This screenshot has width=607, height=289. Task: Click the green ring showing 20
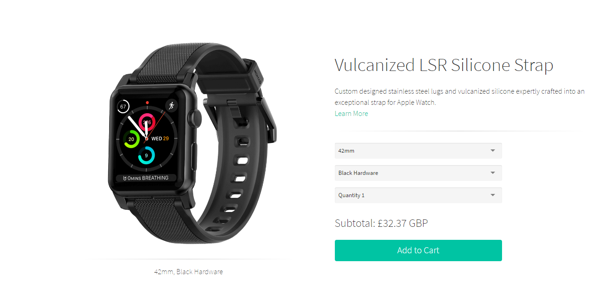[x=131, y=139]
